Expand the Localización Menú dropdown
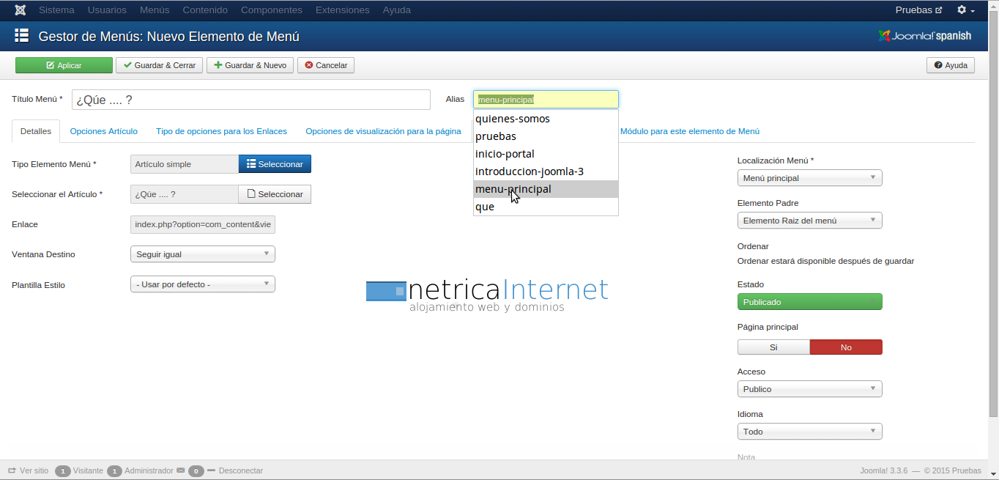999x480 pixels. tap(809, 178)
